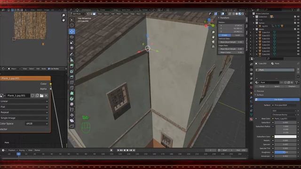This screenshot has width=301, height=169.
Task: Select the Move tool in viewport toolbar
Action: [x=72, y=31]
